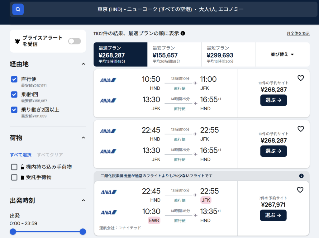Uncheck the 乗継1回 one-stop checkbox

pos(14,94)
